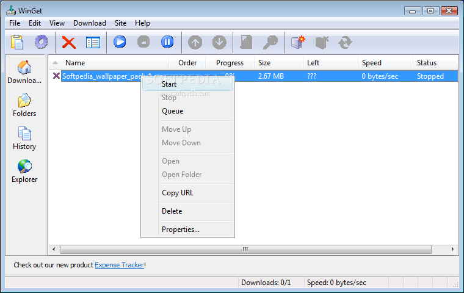Open the History panel in the sidebar
The image size is (464, 293).
click(x=24, y=138)
